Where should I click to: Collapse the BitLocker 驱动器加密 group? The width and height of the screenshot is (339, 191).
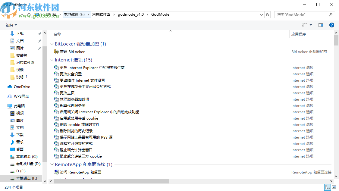pos(52,44)
